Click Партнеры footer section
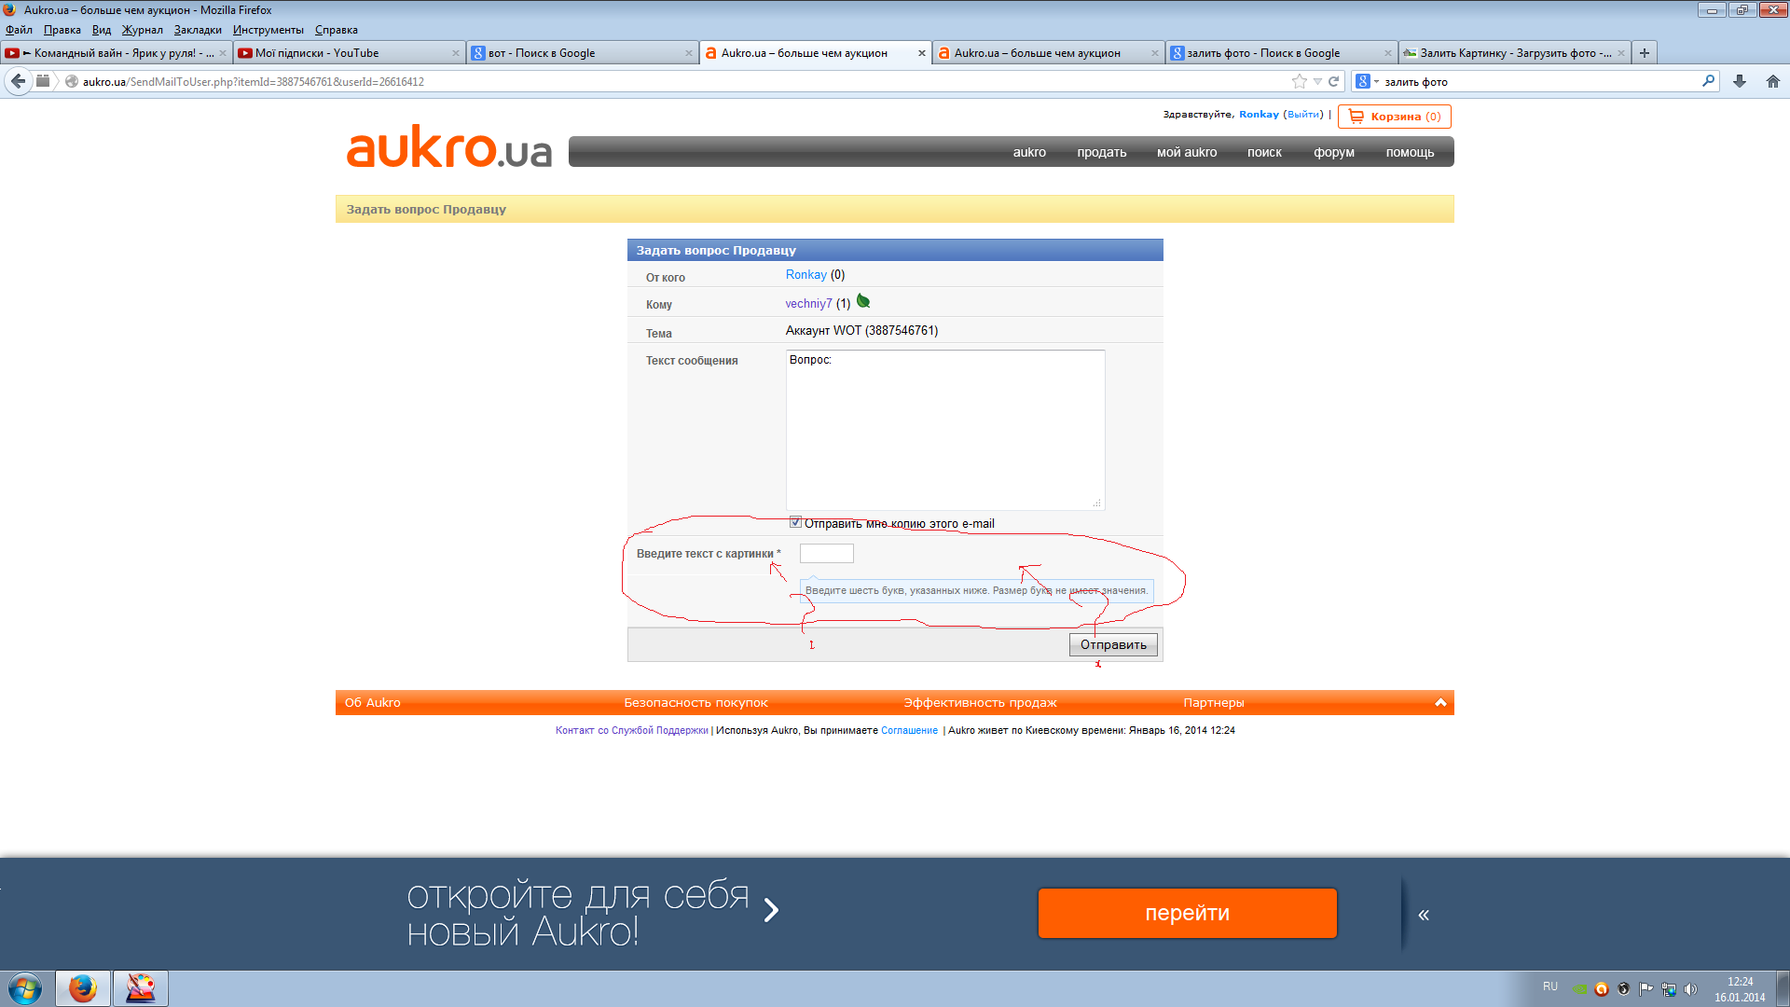The height and width of the screenshot is (1007, 1790). pyautogui.click(x=1214, y=703)
